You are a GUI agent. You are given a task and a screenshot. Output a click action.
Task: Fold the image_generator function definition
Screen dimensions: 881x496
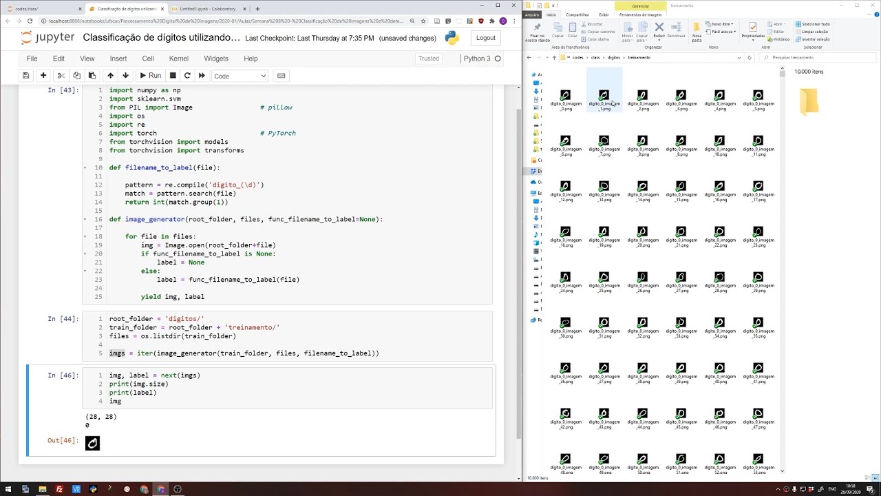point(85,220)
